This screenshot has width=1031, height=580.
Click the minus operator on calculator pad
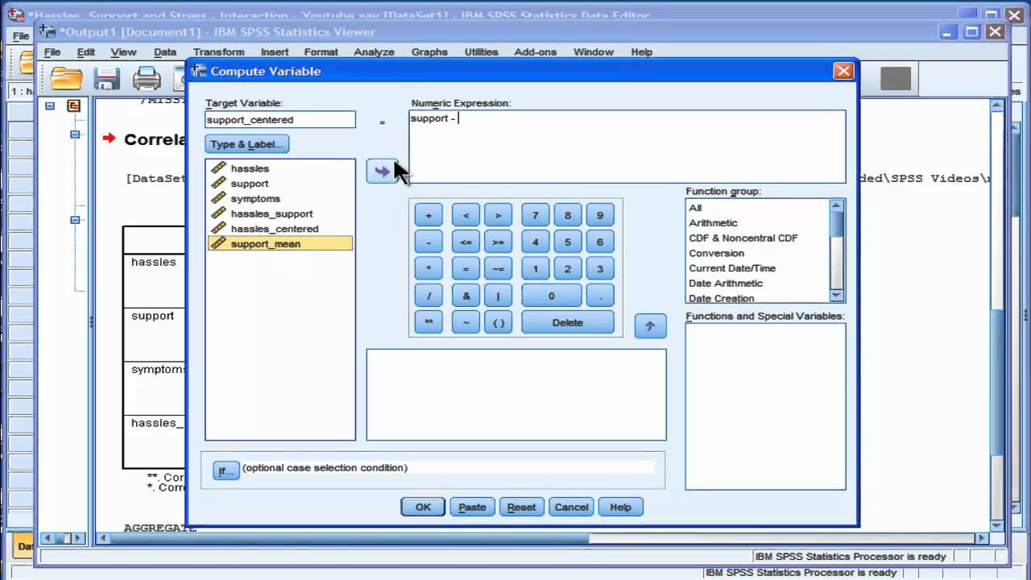click(429, 242)
